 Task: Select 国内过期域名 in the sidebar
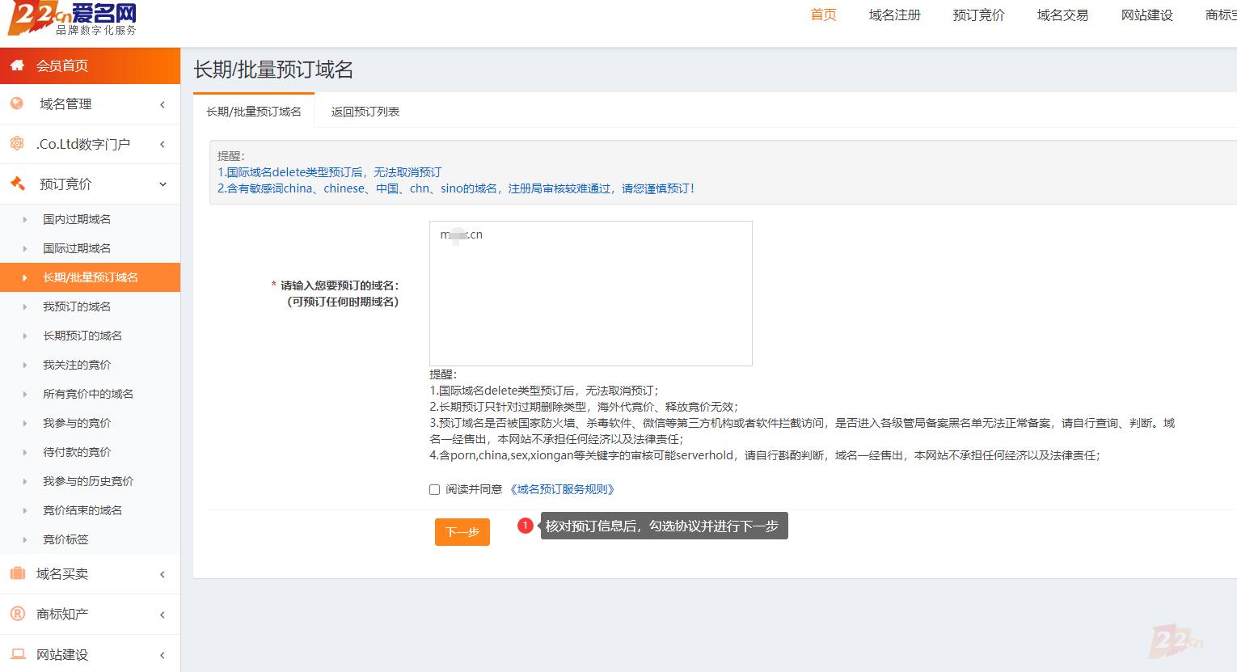point(77,219)
